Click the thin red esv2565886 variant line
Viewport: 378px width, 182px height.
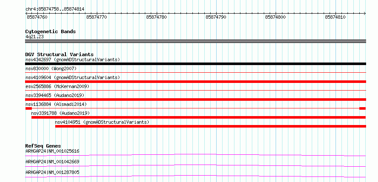point(195,91)
